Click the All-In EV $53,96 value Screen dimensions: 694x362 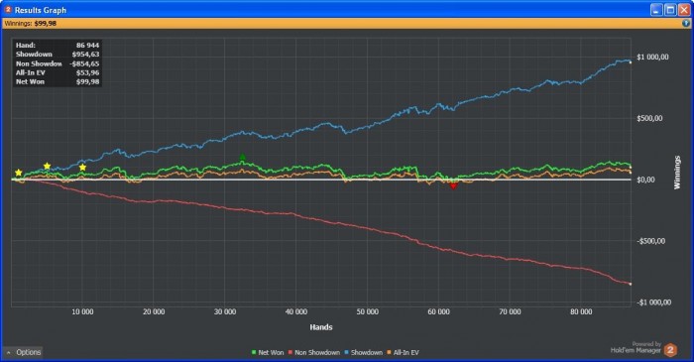pyautogui.click(x=87, y=72)
